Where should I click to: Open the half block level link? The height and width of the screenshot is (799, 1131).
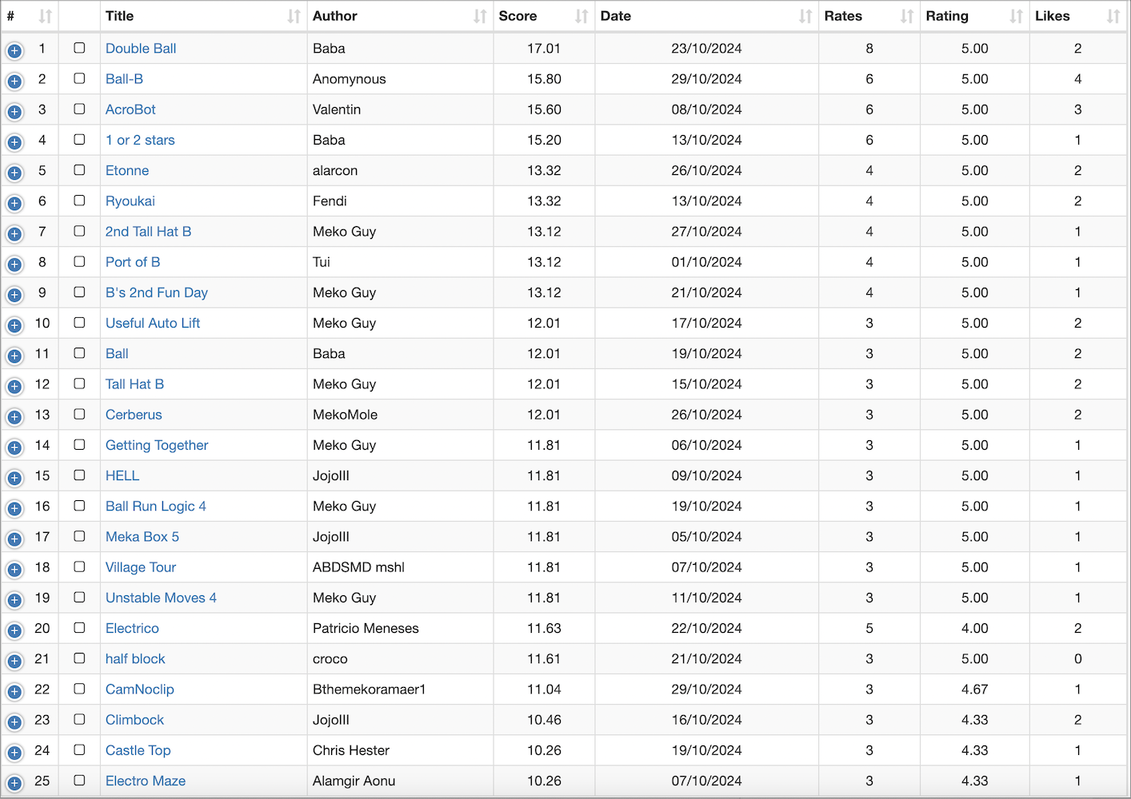click(135, 659)
